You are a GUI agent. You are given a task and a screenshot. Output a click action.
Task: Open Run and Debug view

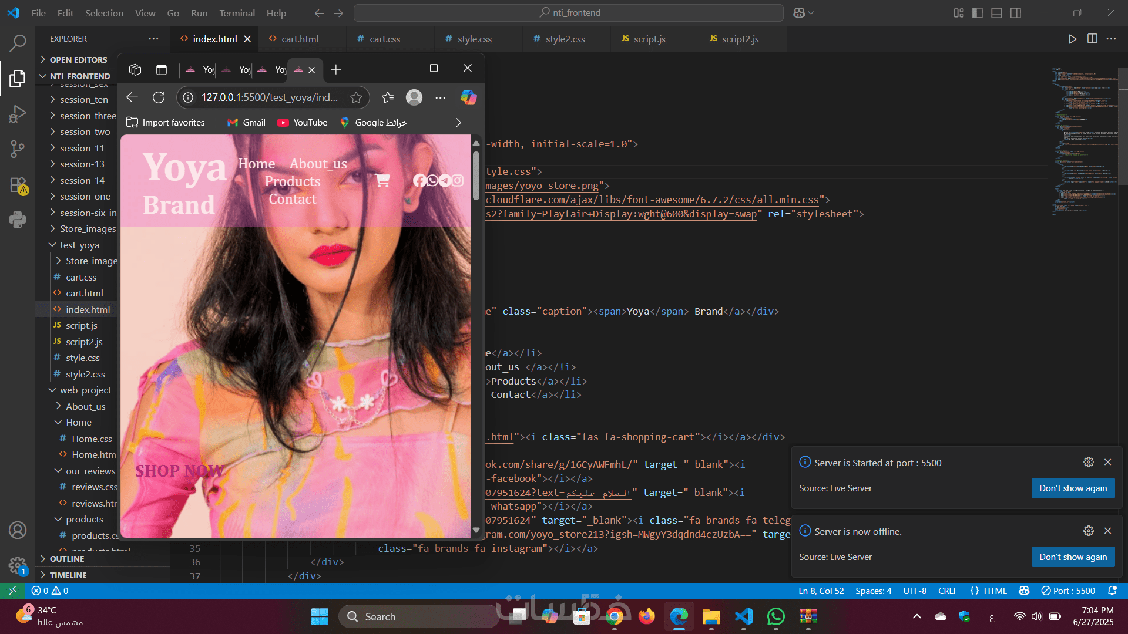point(18,113)
